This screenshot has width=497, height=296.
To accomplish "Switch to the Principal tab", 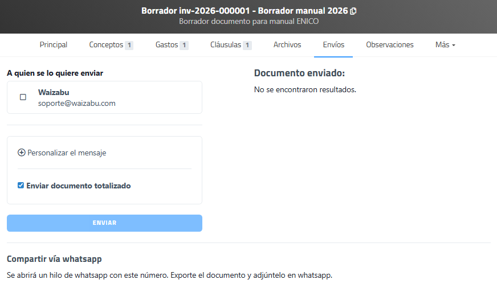I will point(54,45).
